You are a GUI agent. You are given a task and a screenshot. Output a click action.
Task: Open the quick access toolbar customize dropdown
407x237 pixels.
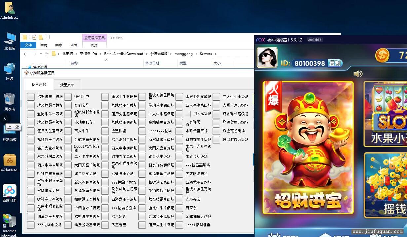[x=46, y=37]
